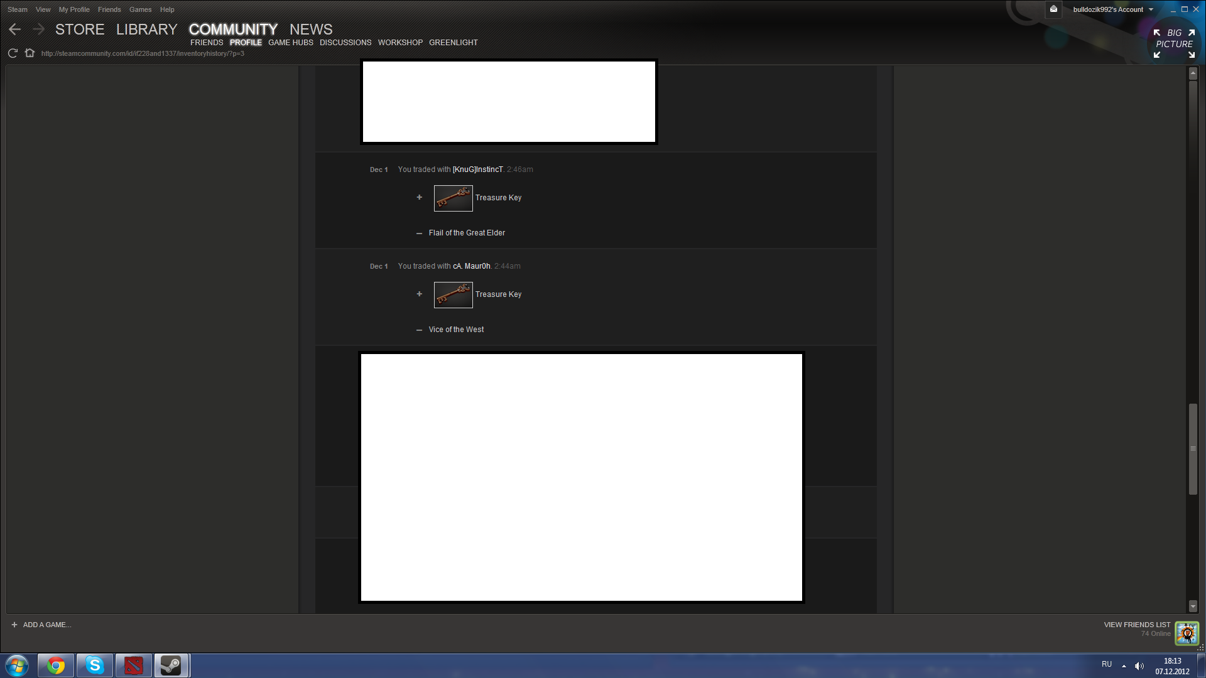
Task: Open the View menu
Action: coord(43,9)
